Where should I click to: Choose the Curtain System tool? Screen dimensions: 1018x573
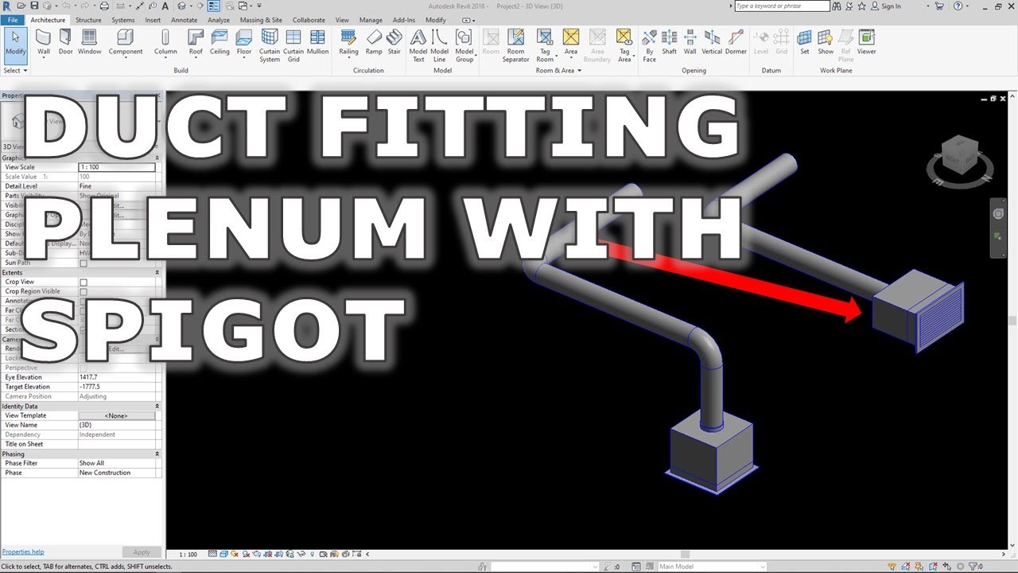(x=270, y=46)
